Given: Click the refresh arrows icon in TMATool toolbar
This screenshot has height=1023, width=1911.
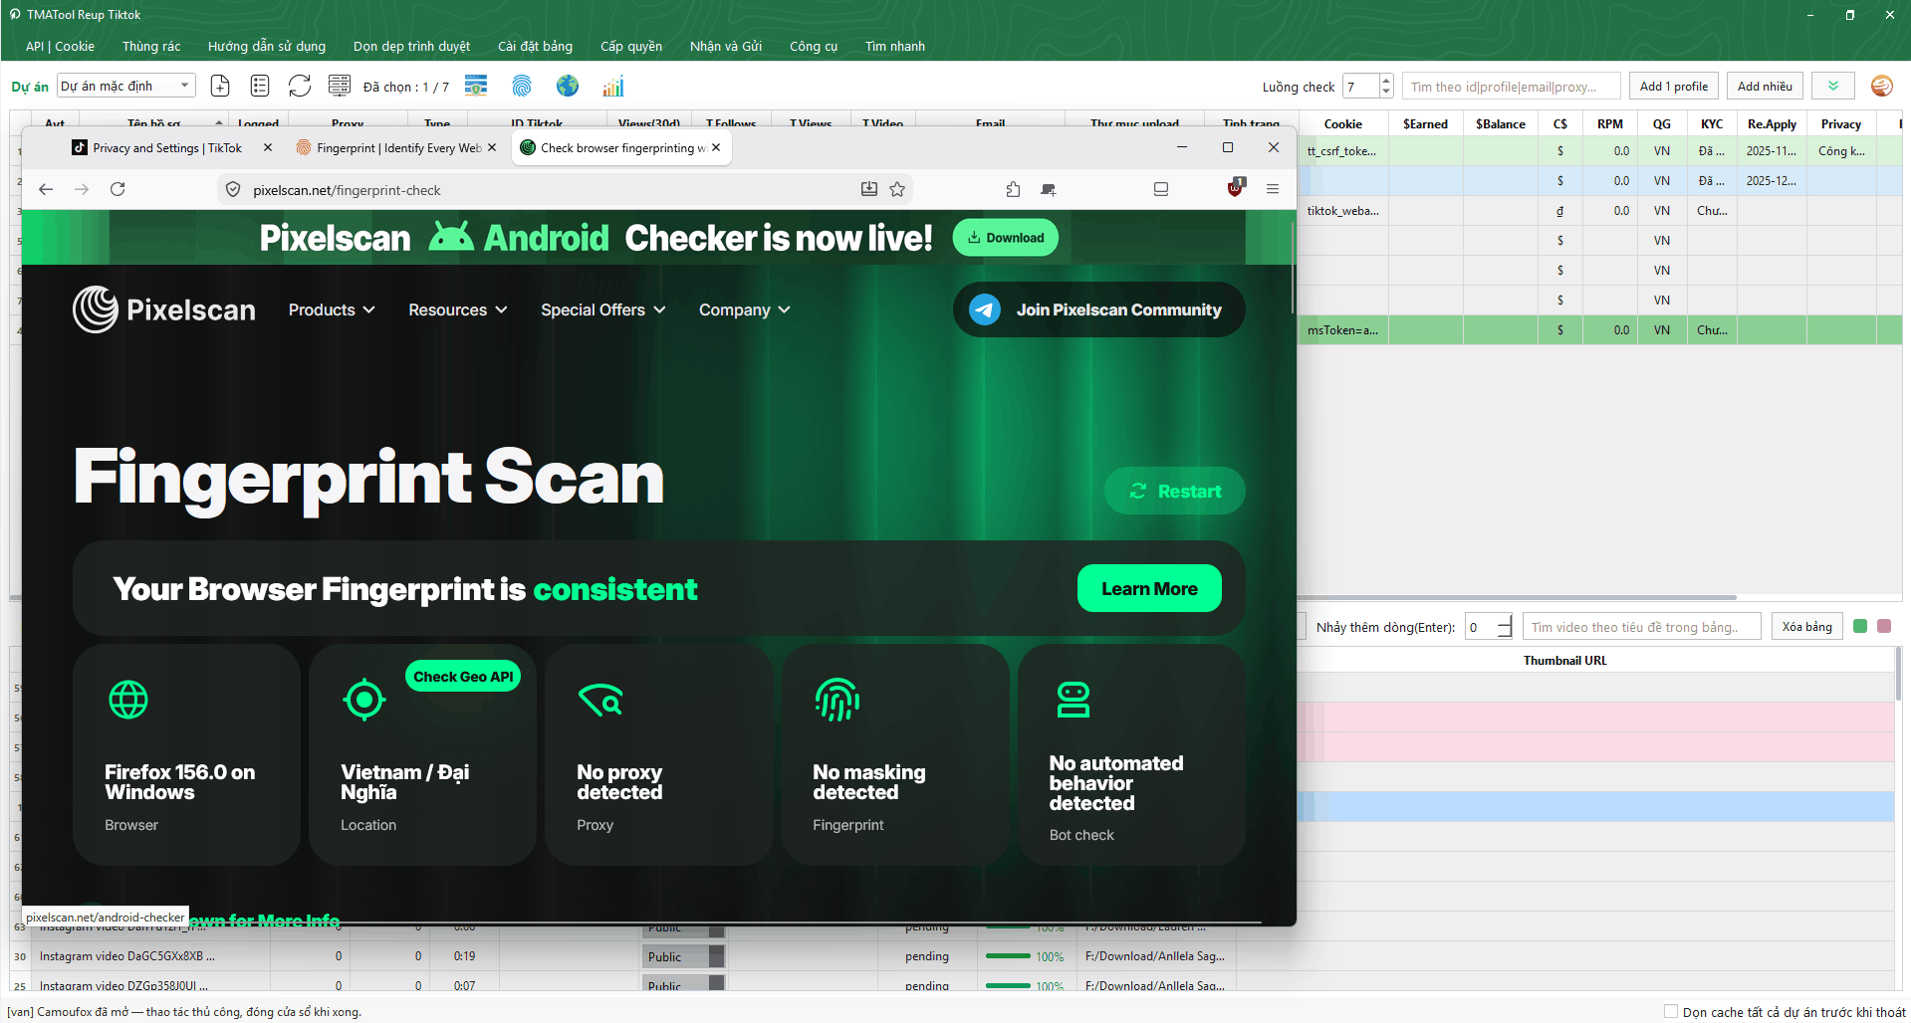Looking at the screenshot, I should click(300, 87).
